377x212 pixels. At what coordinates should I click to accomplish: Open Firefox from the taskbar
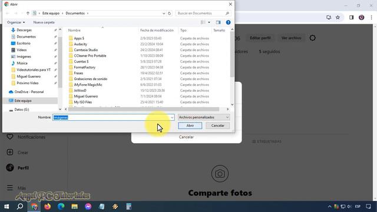(x=48, y=207)
